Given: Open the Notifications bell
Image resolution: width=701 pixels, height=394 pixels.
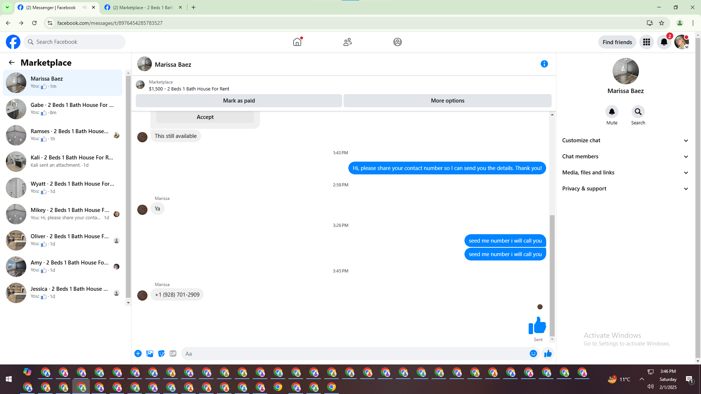Looking at the screenshot, I should click(664, 42).
